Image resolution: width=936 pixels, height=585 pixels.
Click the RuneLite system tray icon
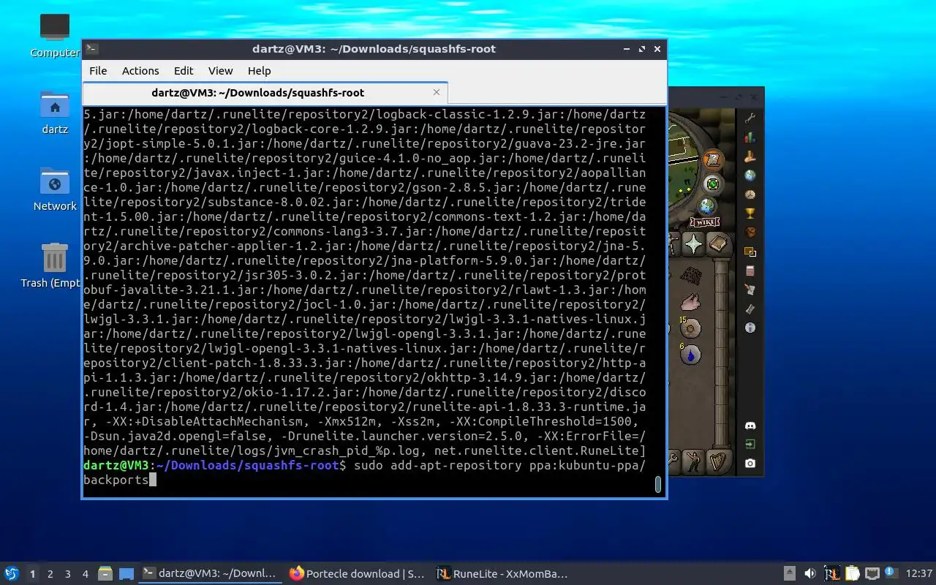[x=831, y=573]
